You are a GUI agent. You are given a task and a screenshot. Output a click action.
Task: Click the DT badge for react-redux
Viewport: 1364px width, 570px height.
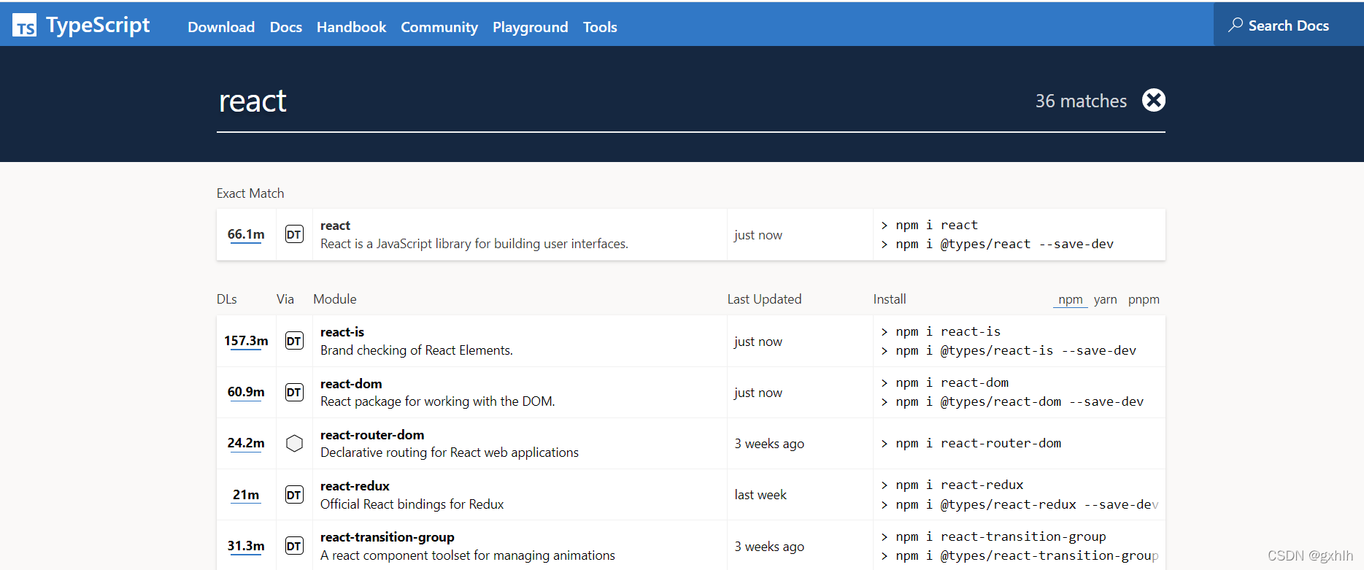(294, 495)
